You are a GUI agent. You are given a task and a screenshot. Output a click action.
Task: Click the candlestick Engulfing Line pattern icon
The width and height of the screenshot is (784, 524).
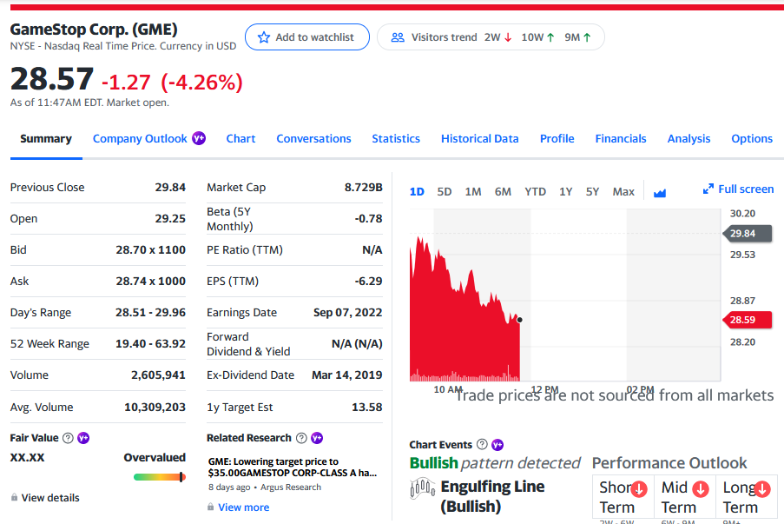[x=423, y=488]
